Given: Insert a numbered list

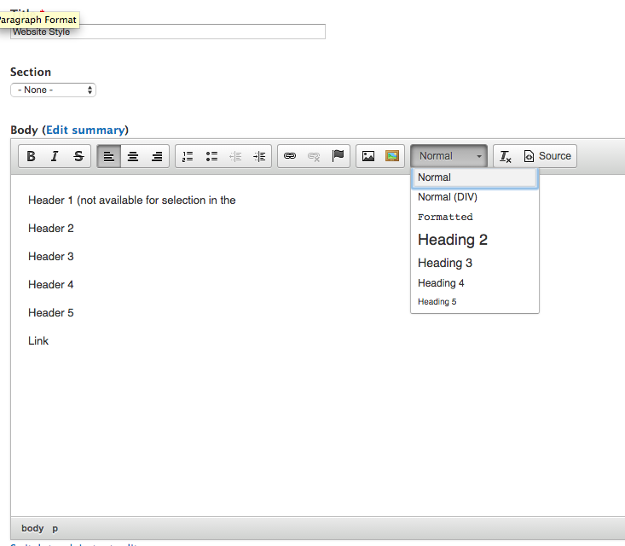Looking at the screenshot, I should [188, 156].
